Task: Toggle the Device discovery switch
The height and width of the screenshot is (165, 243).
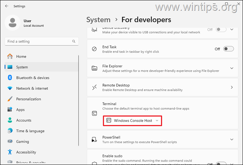Action: tap(221, 30)
